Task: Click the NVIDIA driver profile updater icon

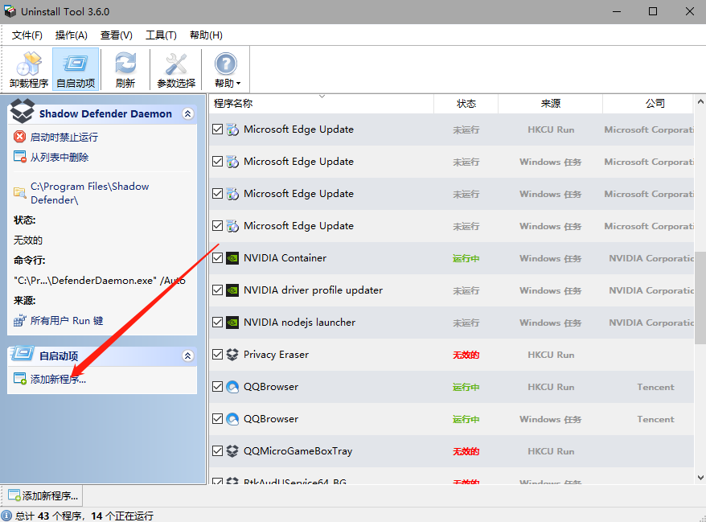Action: (x=232, y=290)
